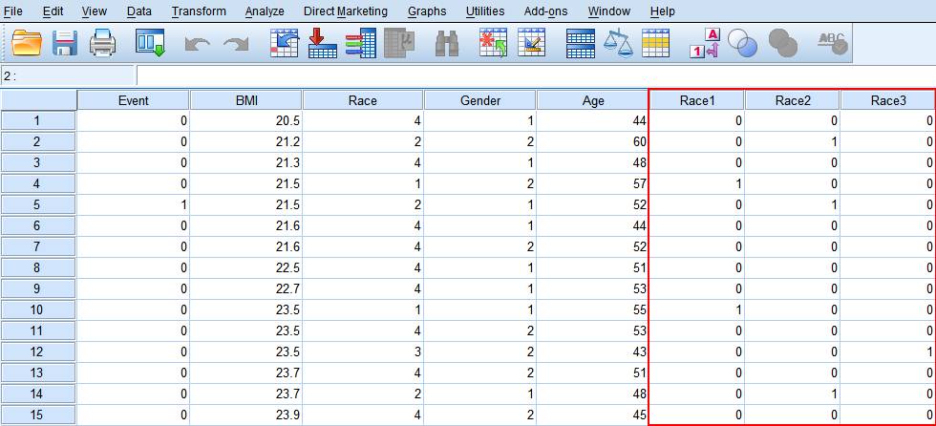Click the Find binoculars icon
The width and height of the screenshot is (936, 426).
446,43
